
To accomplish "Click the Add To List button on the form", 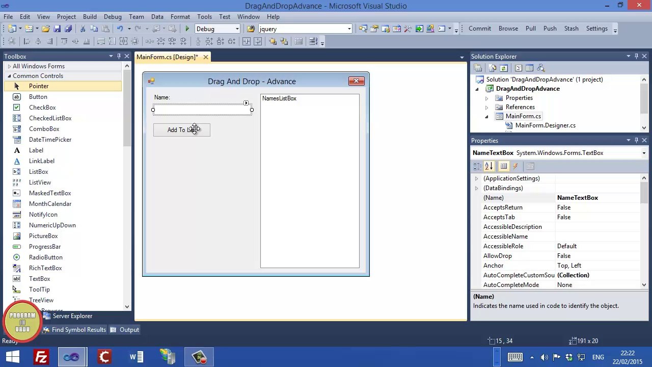I will tap(182, 130).
